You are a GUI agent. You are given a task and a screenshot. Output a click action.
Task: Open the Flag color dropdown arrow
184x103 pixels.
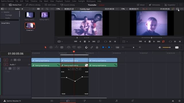click(106, 47)
